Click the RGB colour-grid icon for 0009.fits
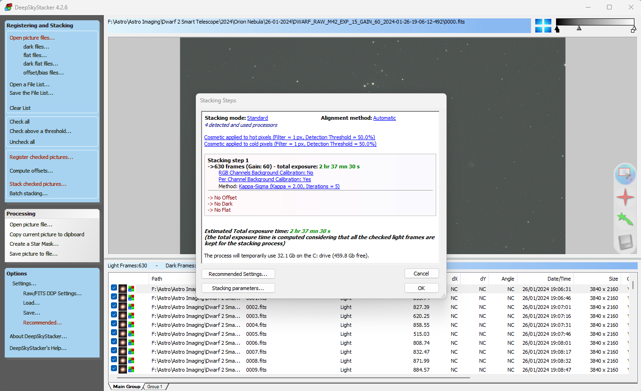Screen dimensions: 641x391 pyautogui.click(x=131, y=370)
